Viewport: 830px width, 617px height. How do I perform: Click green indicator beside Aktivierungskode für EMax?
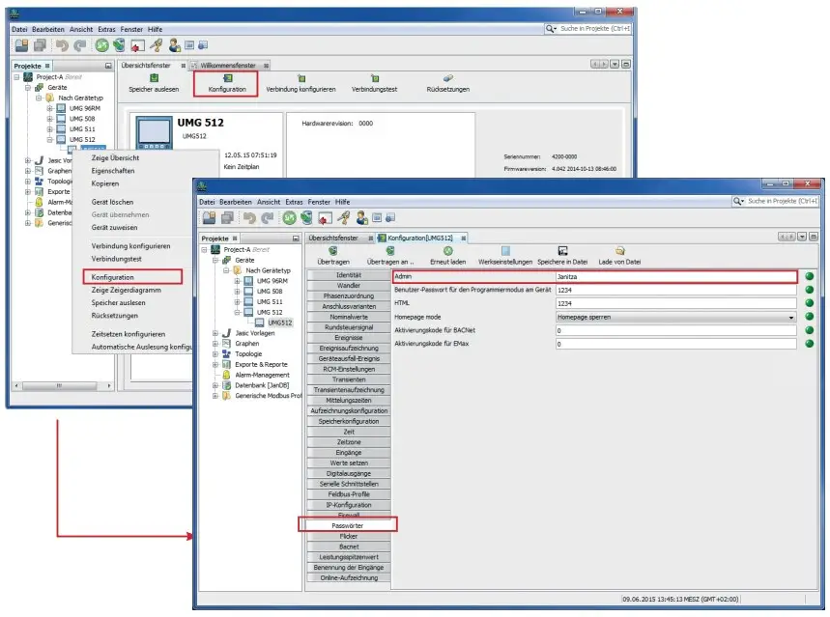coord(810,344)
